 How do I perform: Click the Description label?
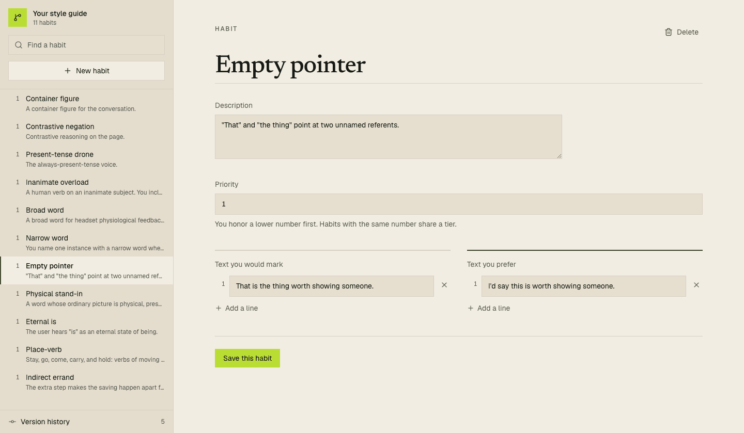pyautogui.click(x=234, y=105)
